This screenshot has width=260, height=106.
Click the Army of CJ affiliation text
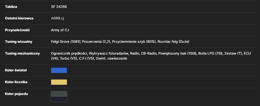click(x=60, y=30)
